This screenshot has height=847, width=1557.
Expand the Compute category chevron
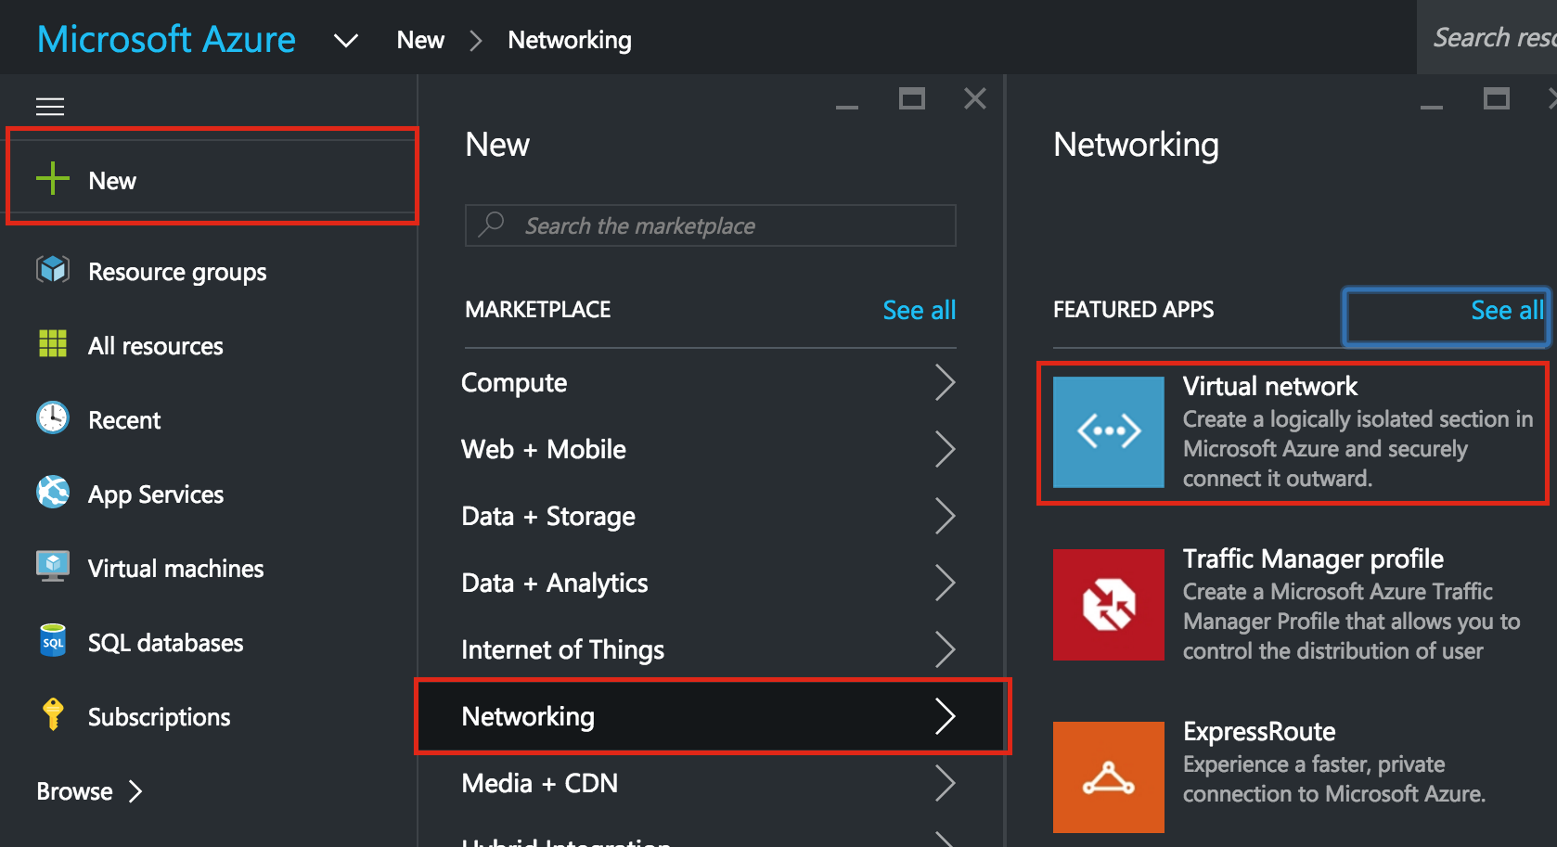click(x=945, y=382)
